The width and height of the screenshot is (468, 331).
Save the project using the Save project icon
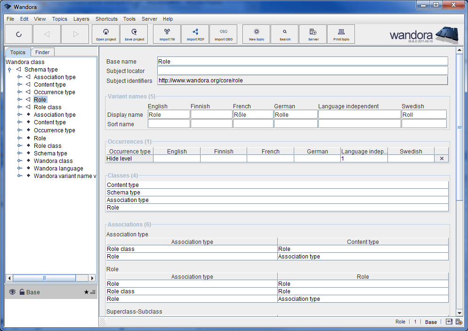click(x=134, y=34)
